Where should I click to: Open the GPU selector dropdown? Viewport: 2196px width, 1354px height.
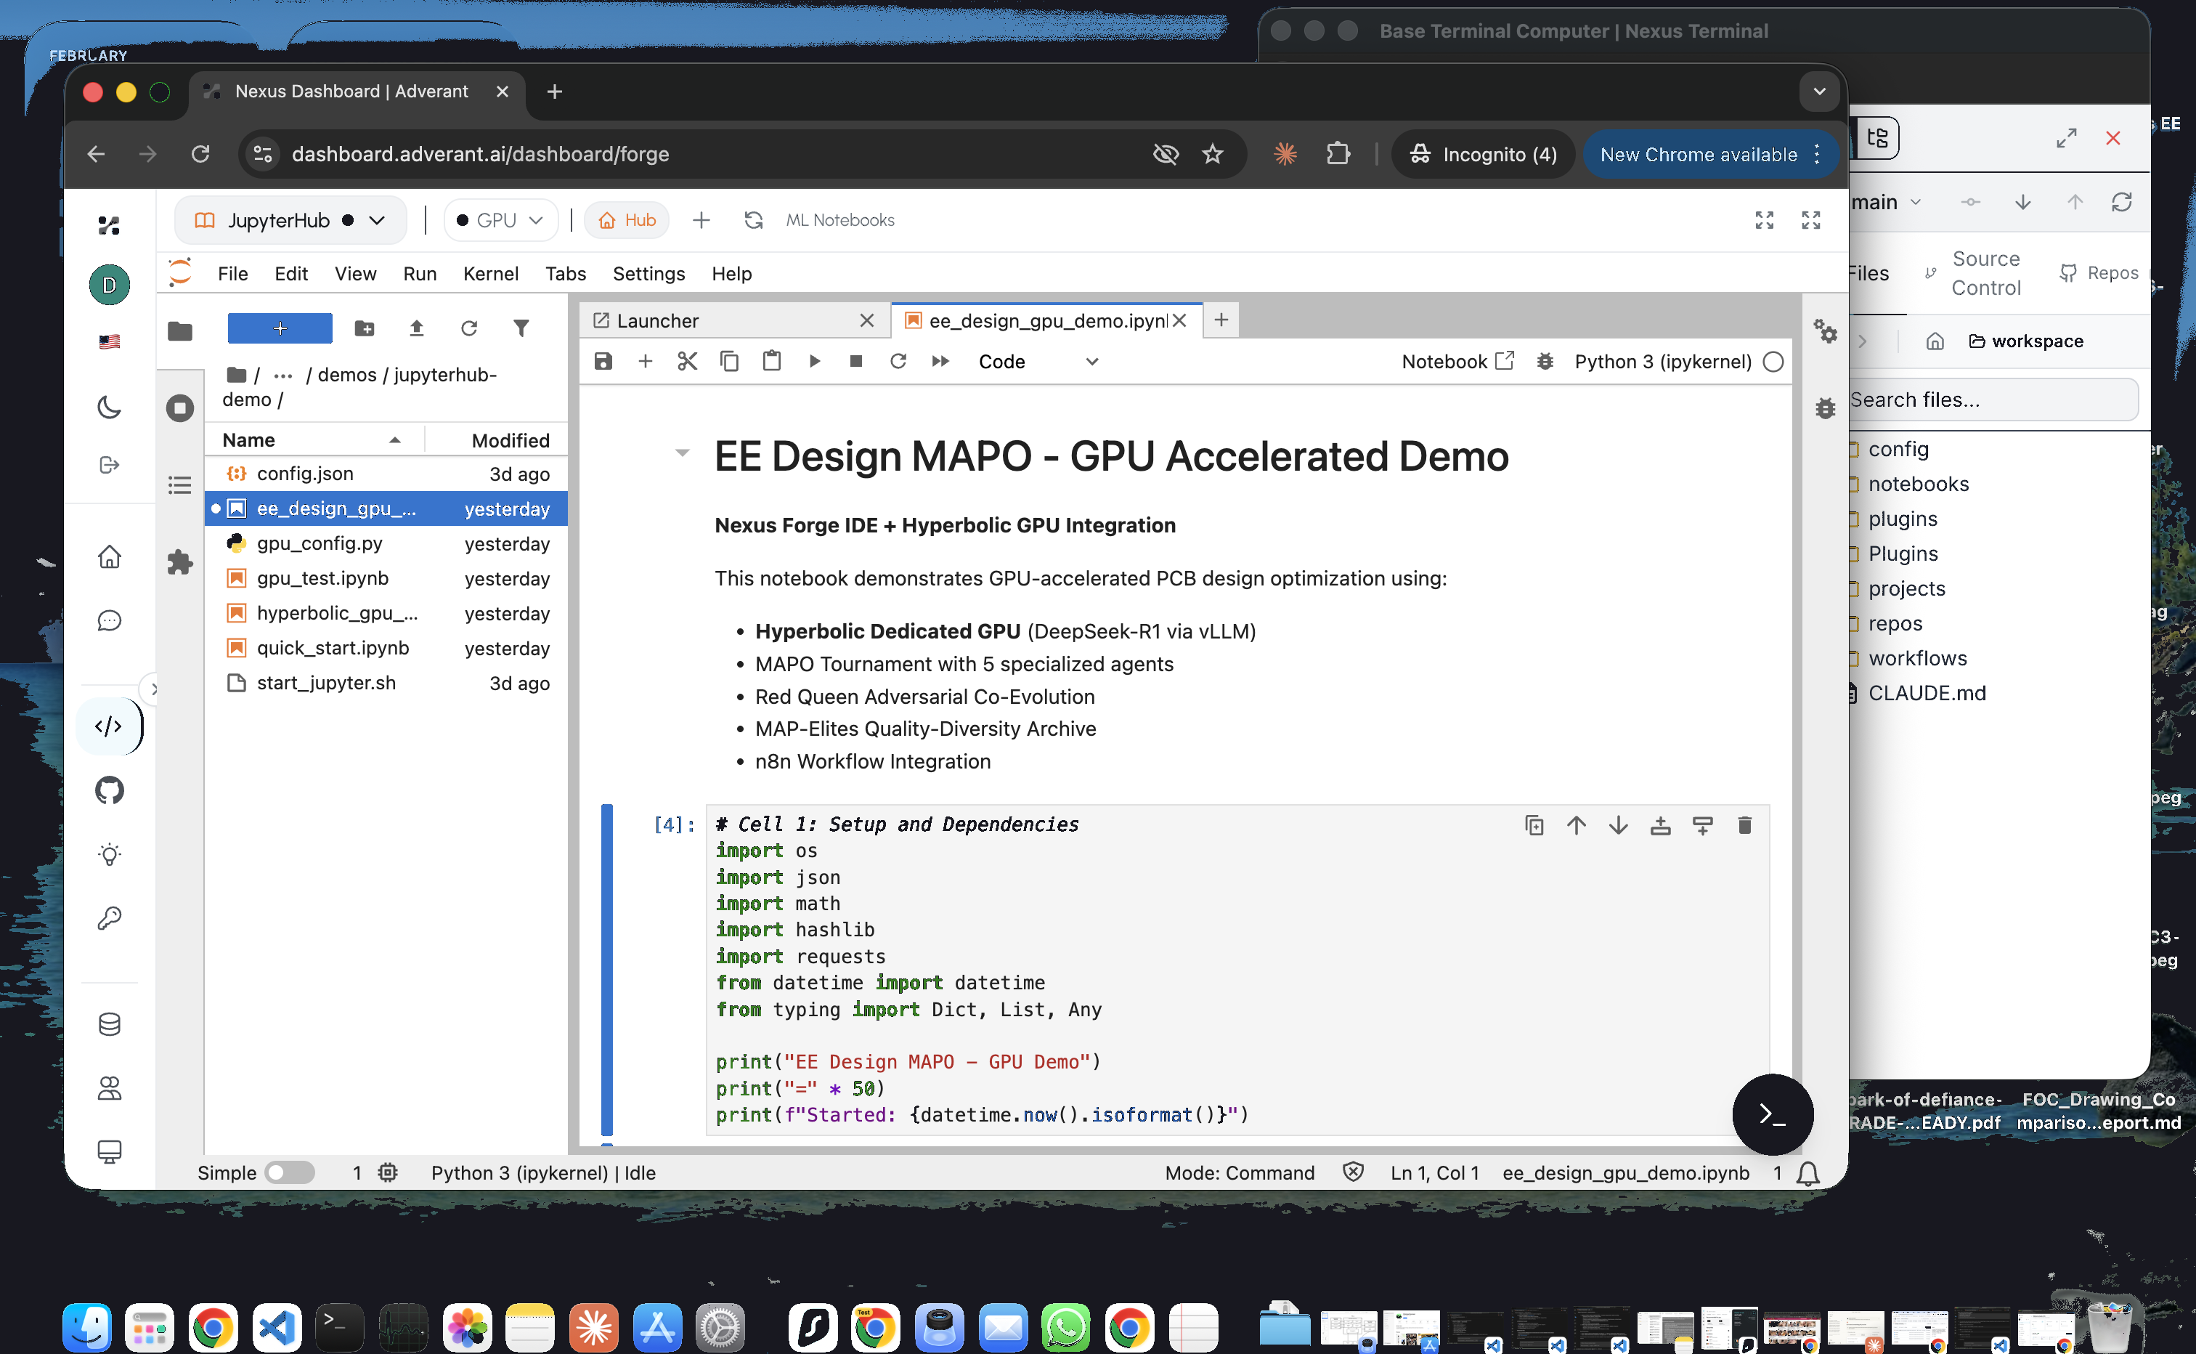500,219
